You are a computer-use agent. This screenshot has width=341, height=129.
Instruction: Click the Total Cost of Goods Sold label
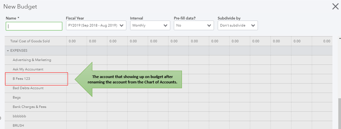30,41
